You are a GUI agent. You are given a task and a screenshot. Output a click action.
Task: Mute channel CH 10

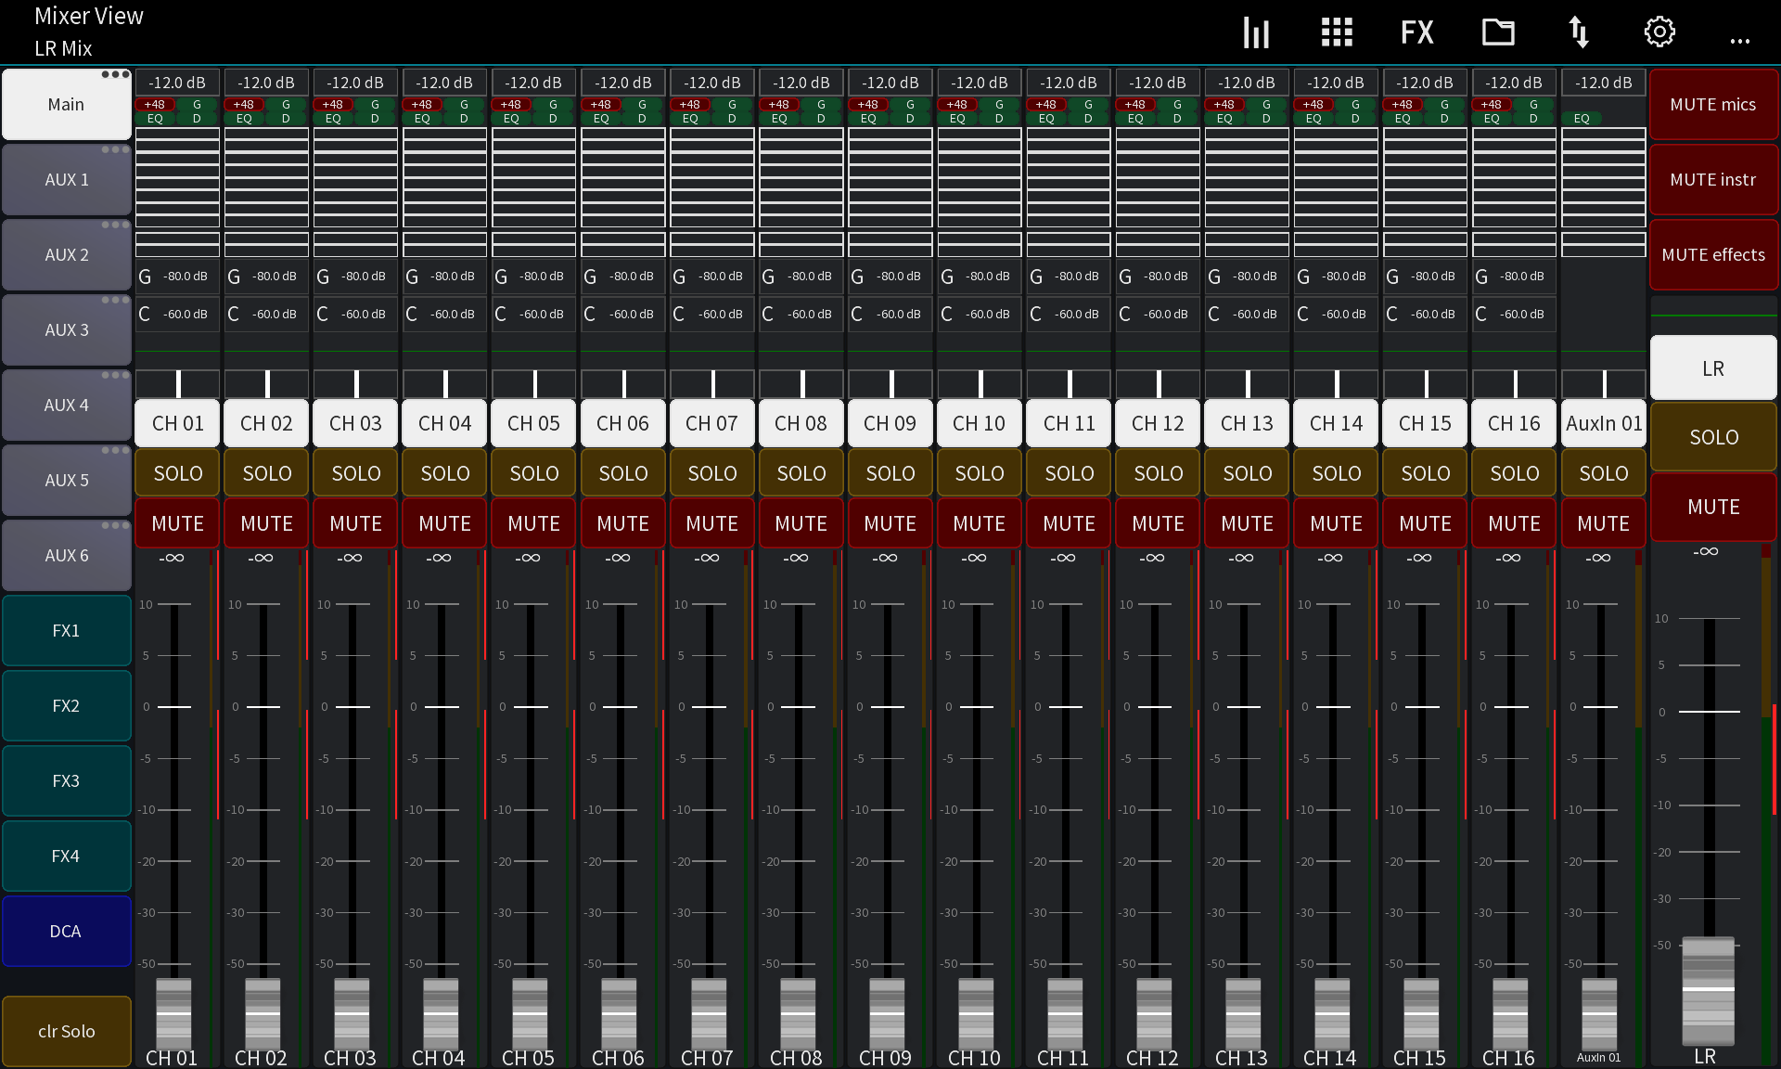click(979, 522)
